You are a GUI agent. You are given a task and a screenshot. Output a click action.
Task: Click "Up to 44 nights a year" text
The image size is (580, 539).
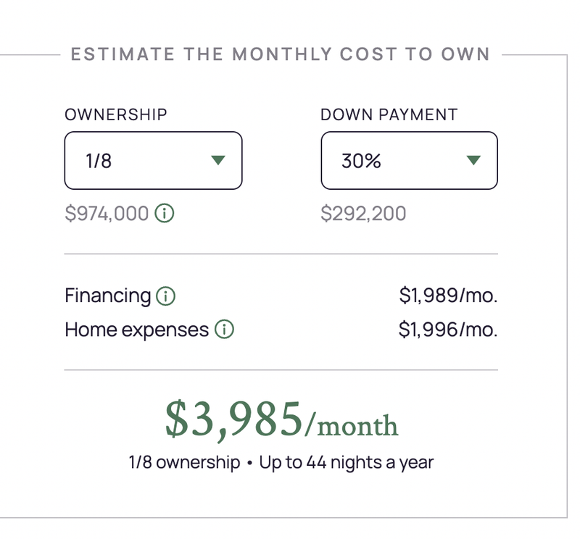pyautogui.click(x=346, y=462)
